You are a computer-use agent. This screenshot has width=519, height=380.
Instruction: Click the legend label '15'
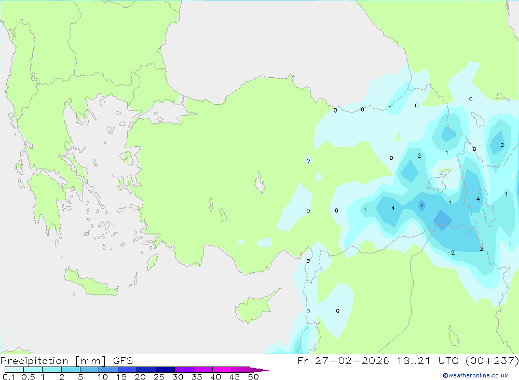click(x=121, y=377)
